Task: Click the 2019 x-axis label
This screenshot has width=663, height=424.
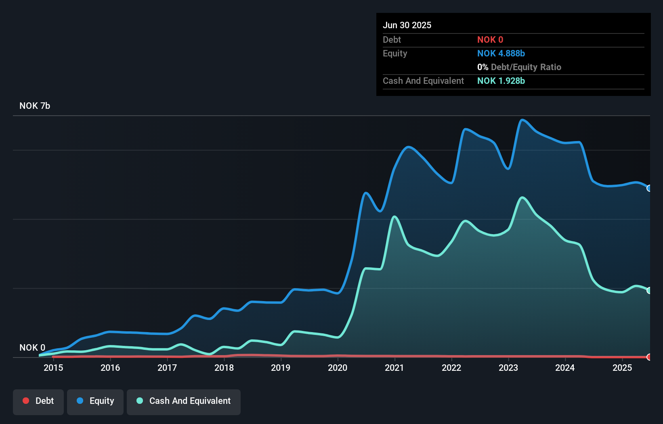Action: [281, 368]
